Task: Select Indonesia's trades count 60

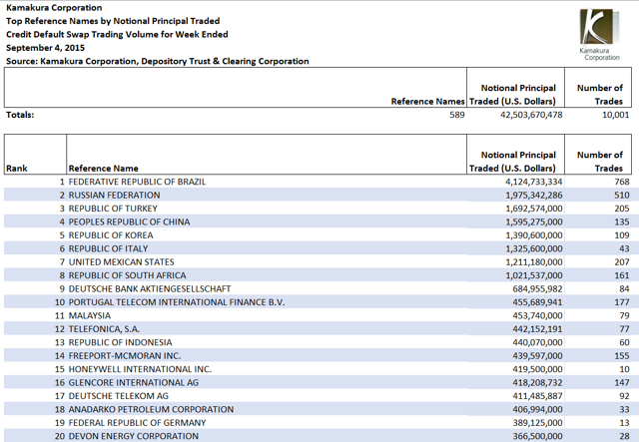Action: (x=624, y=343)
